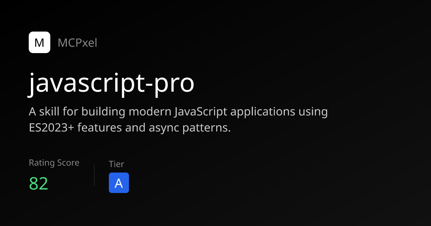This screenshot has width=431, height=226.
Task: Click the blue A tier badge
Action: [x=119, y=183]
